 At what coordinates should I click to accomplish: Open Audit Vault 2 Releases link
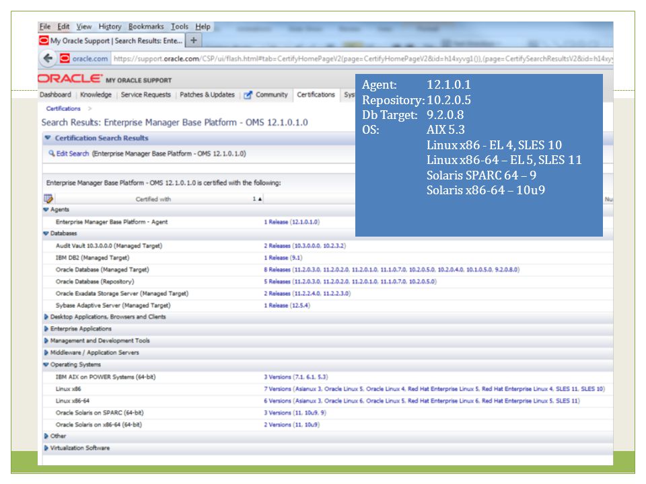tap(305, 246)
